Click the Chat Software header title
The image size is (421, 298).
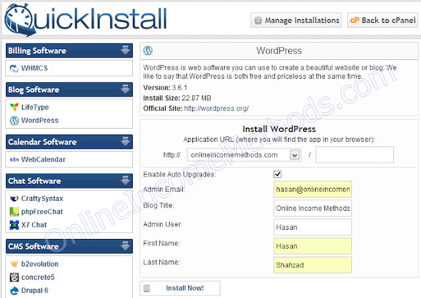click(34, 181)
